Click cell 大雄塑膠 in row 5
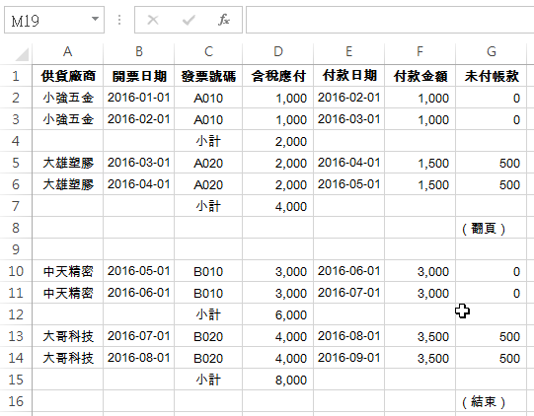 [68, 163]
